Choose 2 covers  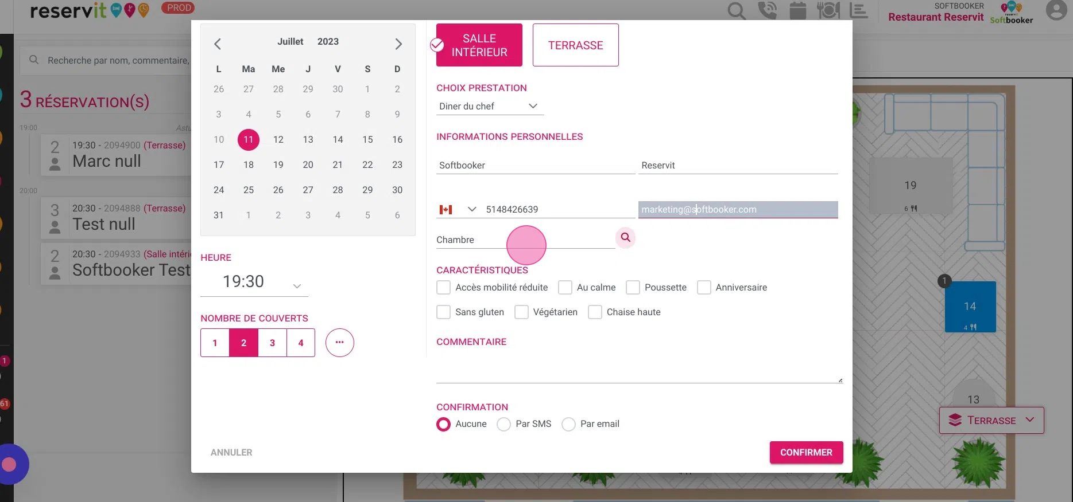pos(243,343)
